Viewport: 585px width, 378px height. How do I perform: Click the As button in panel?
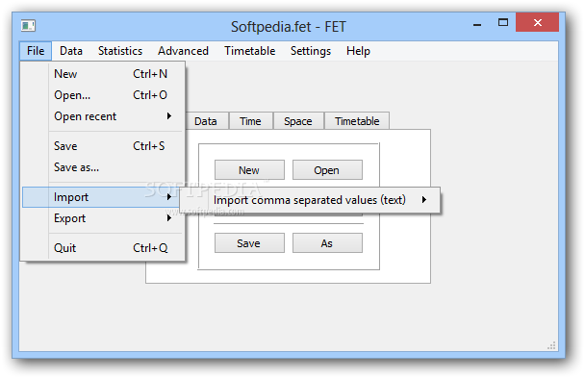(x=327, y=243)
